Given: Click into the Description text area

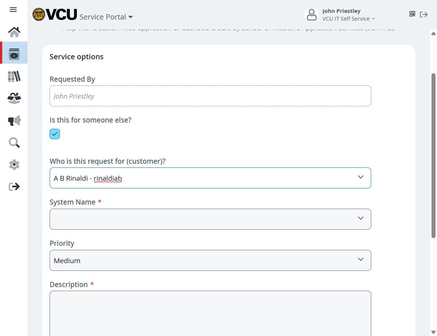Looking at the screenshot, I should pos(210,313).
